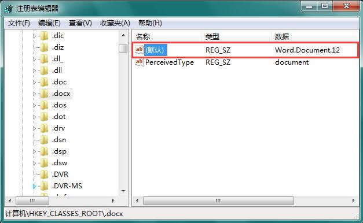363x223 pixels.
Task: Click the .docx folder icon
Action: [44, 94]
